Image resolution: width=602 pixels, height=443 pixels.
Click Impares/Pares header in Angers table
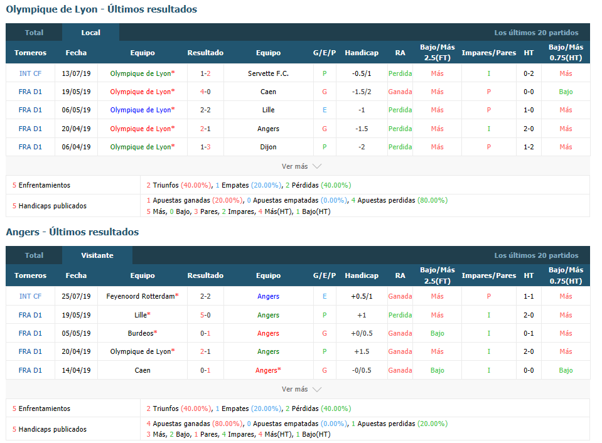489,275
